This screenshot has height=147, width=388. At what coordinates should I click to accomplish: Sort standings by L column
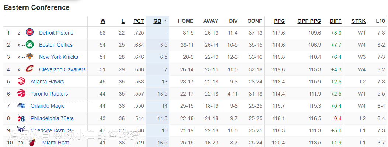[123, 21]
